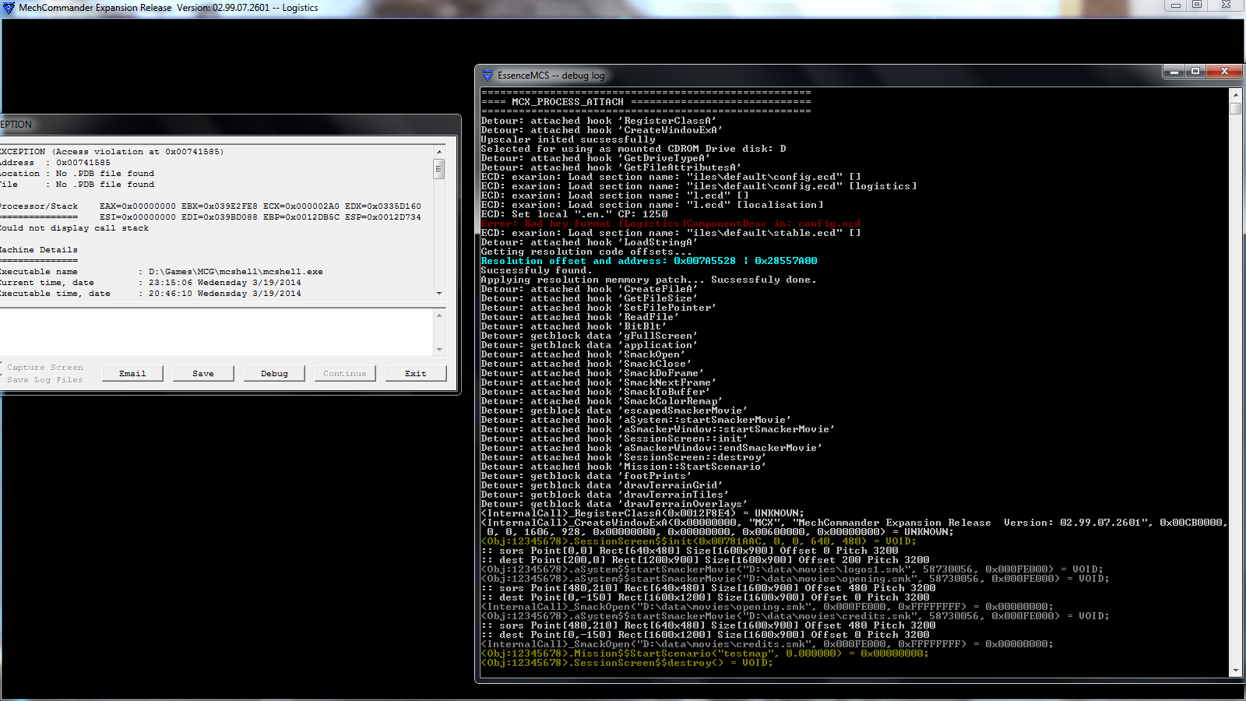Exit the crashed application

pos(415,374)
